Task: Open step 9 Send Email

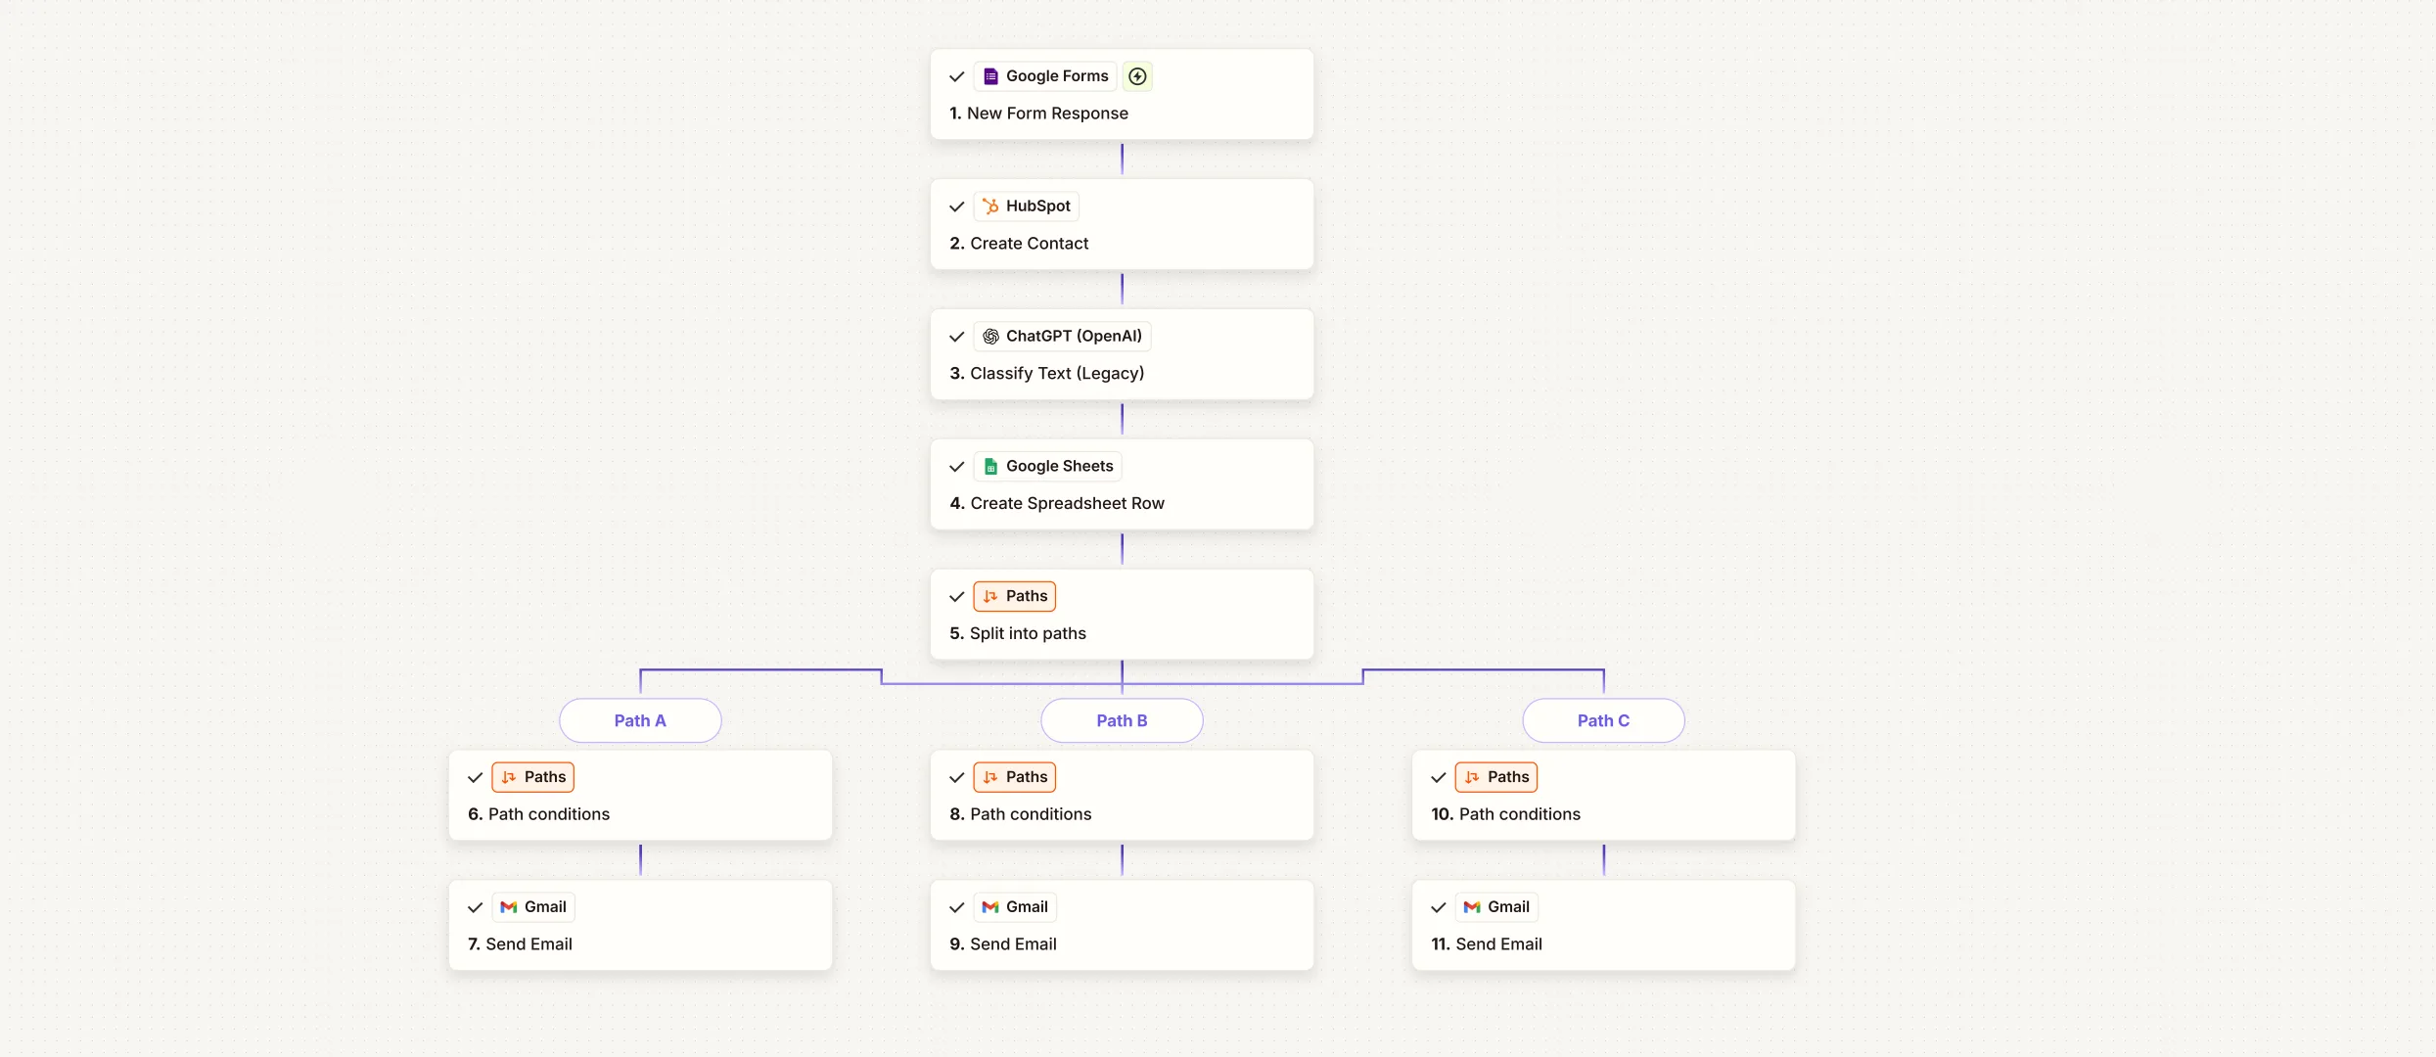Action: point(1122,925)
